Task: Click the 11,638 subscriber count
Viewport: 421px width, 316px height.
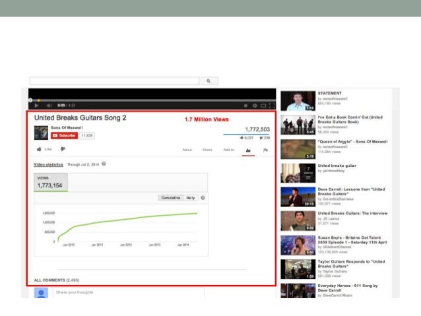Action: tap(86, 136)
